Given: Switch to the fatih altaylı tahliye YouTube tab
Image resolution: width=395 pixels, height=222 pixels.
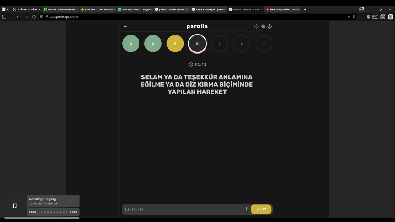Looking at the screenshot, I should [x=282, y=10].
